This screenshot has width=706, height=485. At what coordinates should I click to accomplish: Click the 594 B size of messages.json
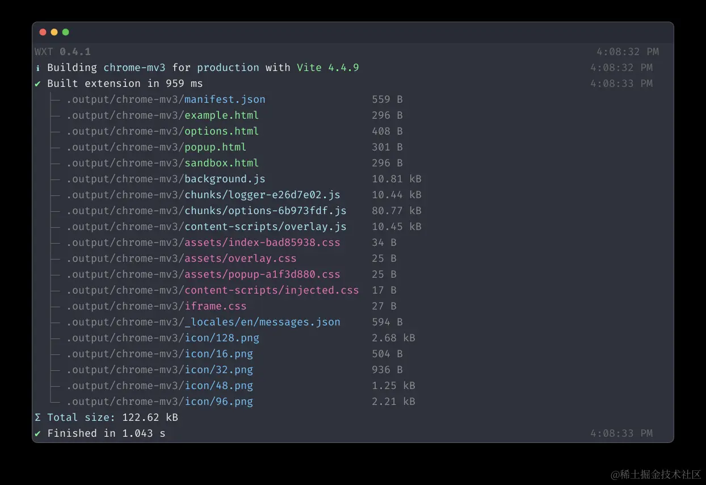pos(387,322)
